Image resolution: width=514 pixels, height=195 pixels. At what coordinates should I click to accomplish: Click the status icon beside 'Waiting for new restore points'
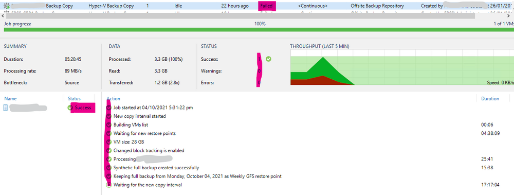(109, 134)
